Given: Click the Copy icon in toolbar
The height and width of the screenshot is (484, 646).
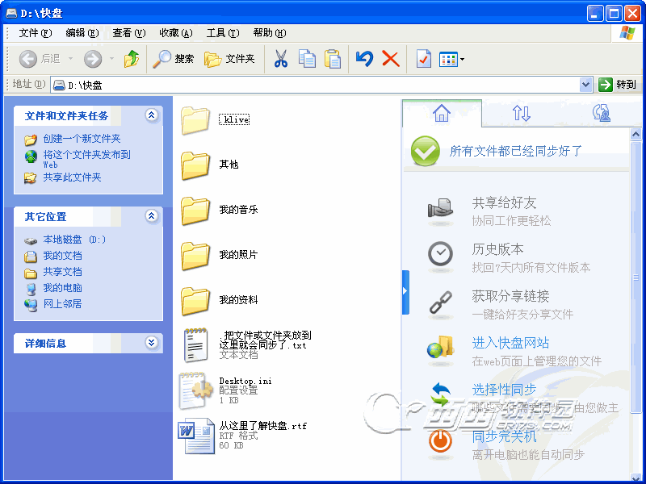Looking at the screenshot, I should pos(307,59).
